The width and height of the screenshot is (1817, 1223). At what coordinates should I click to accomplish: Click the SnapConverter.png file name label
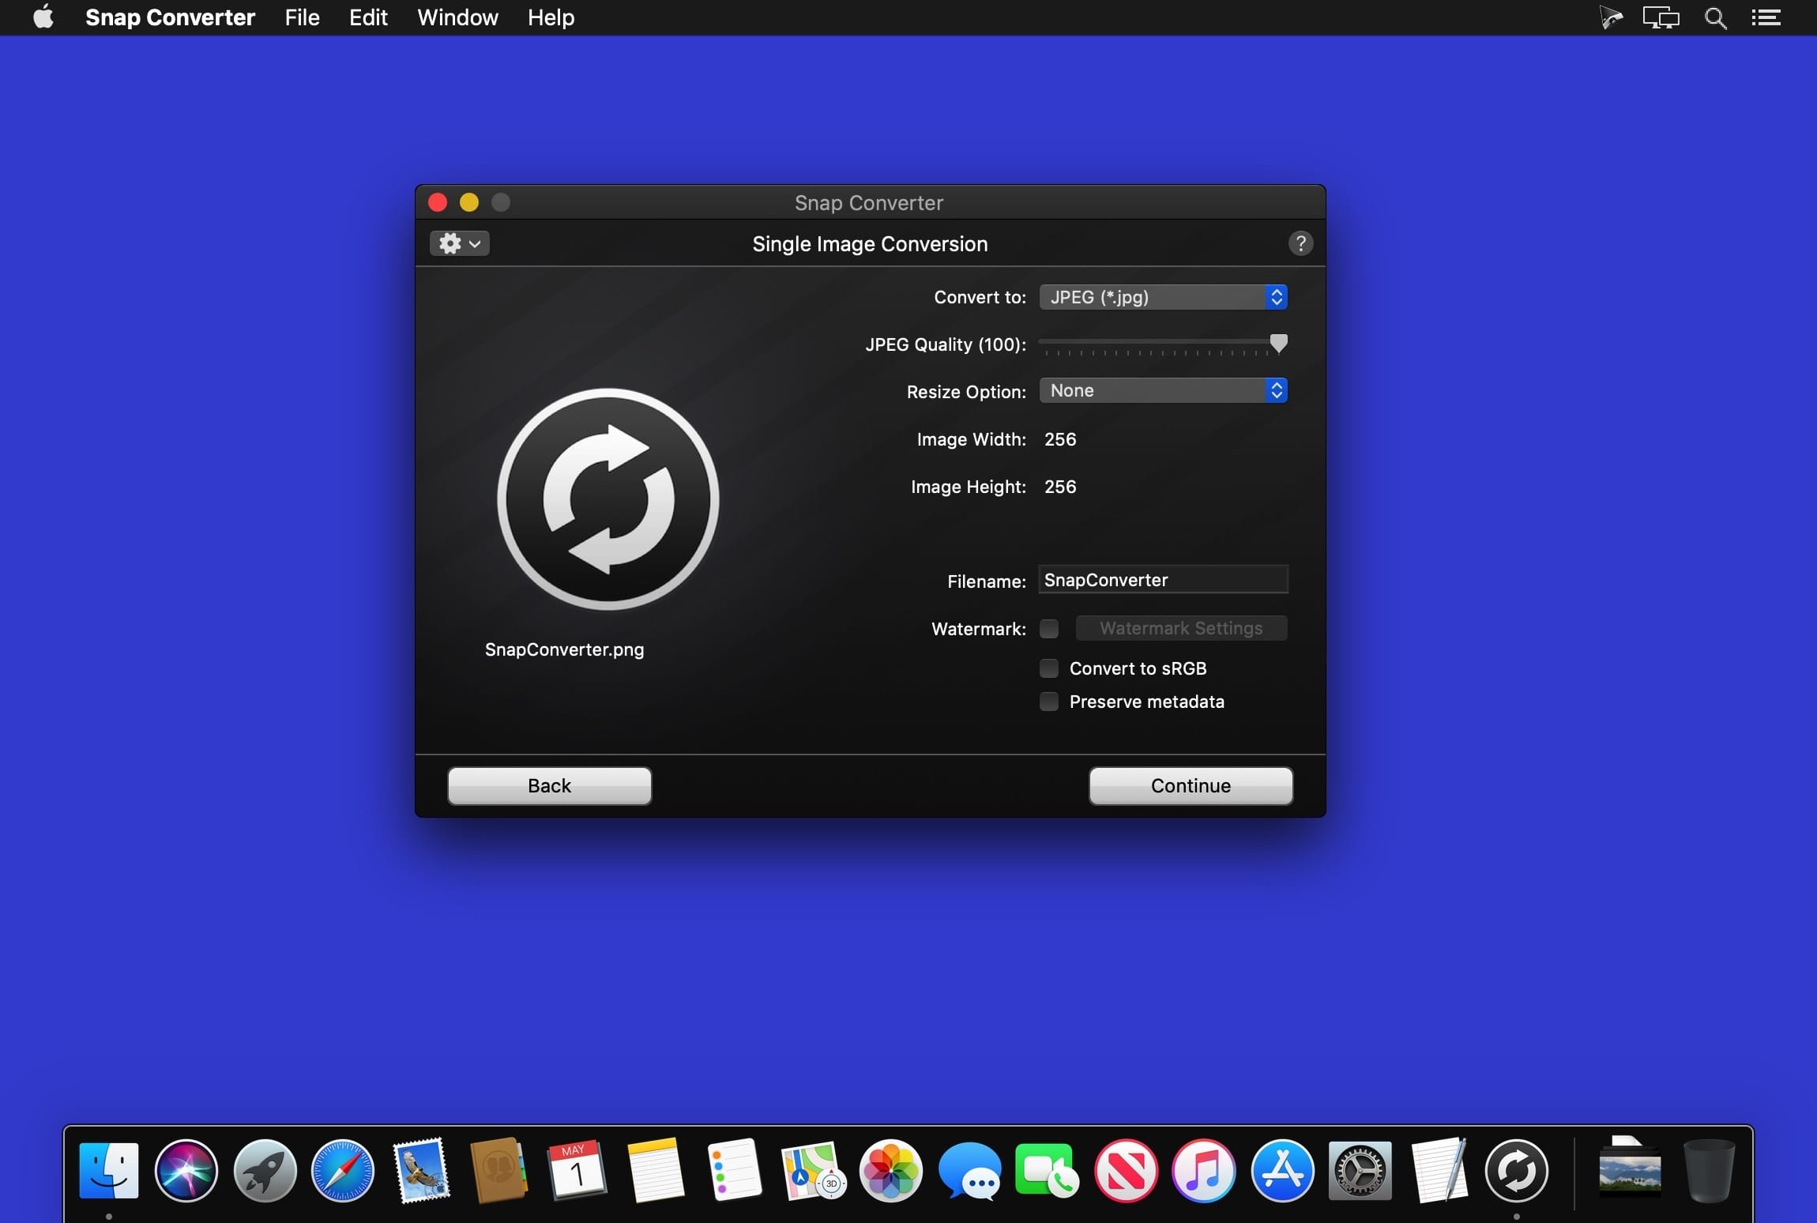tap(564, 649)
